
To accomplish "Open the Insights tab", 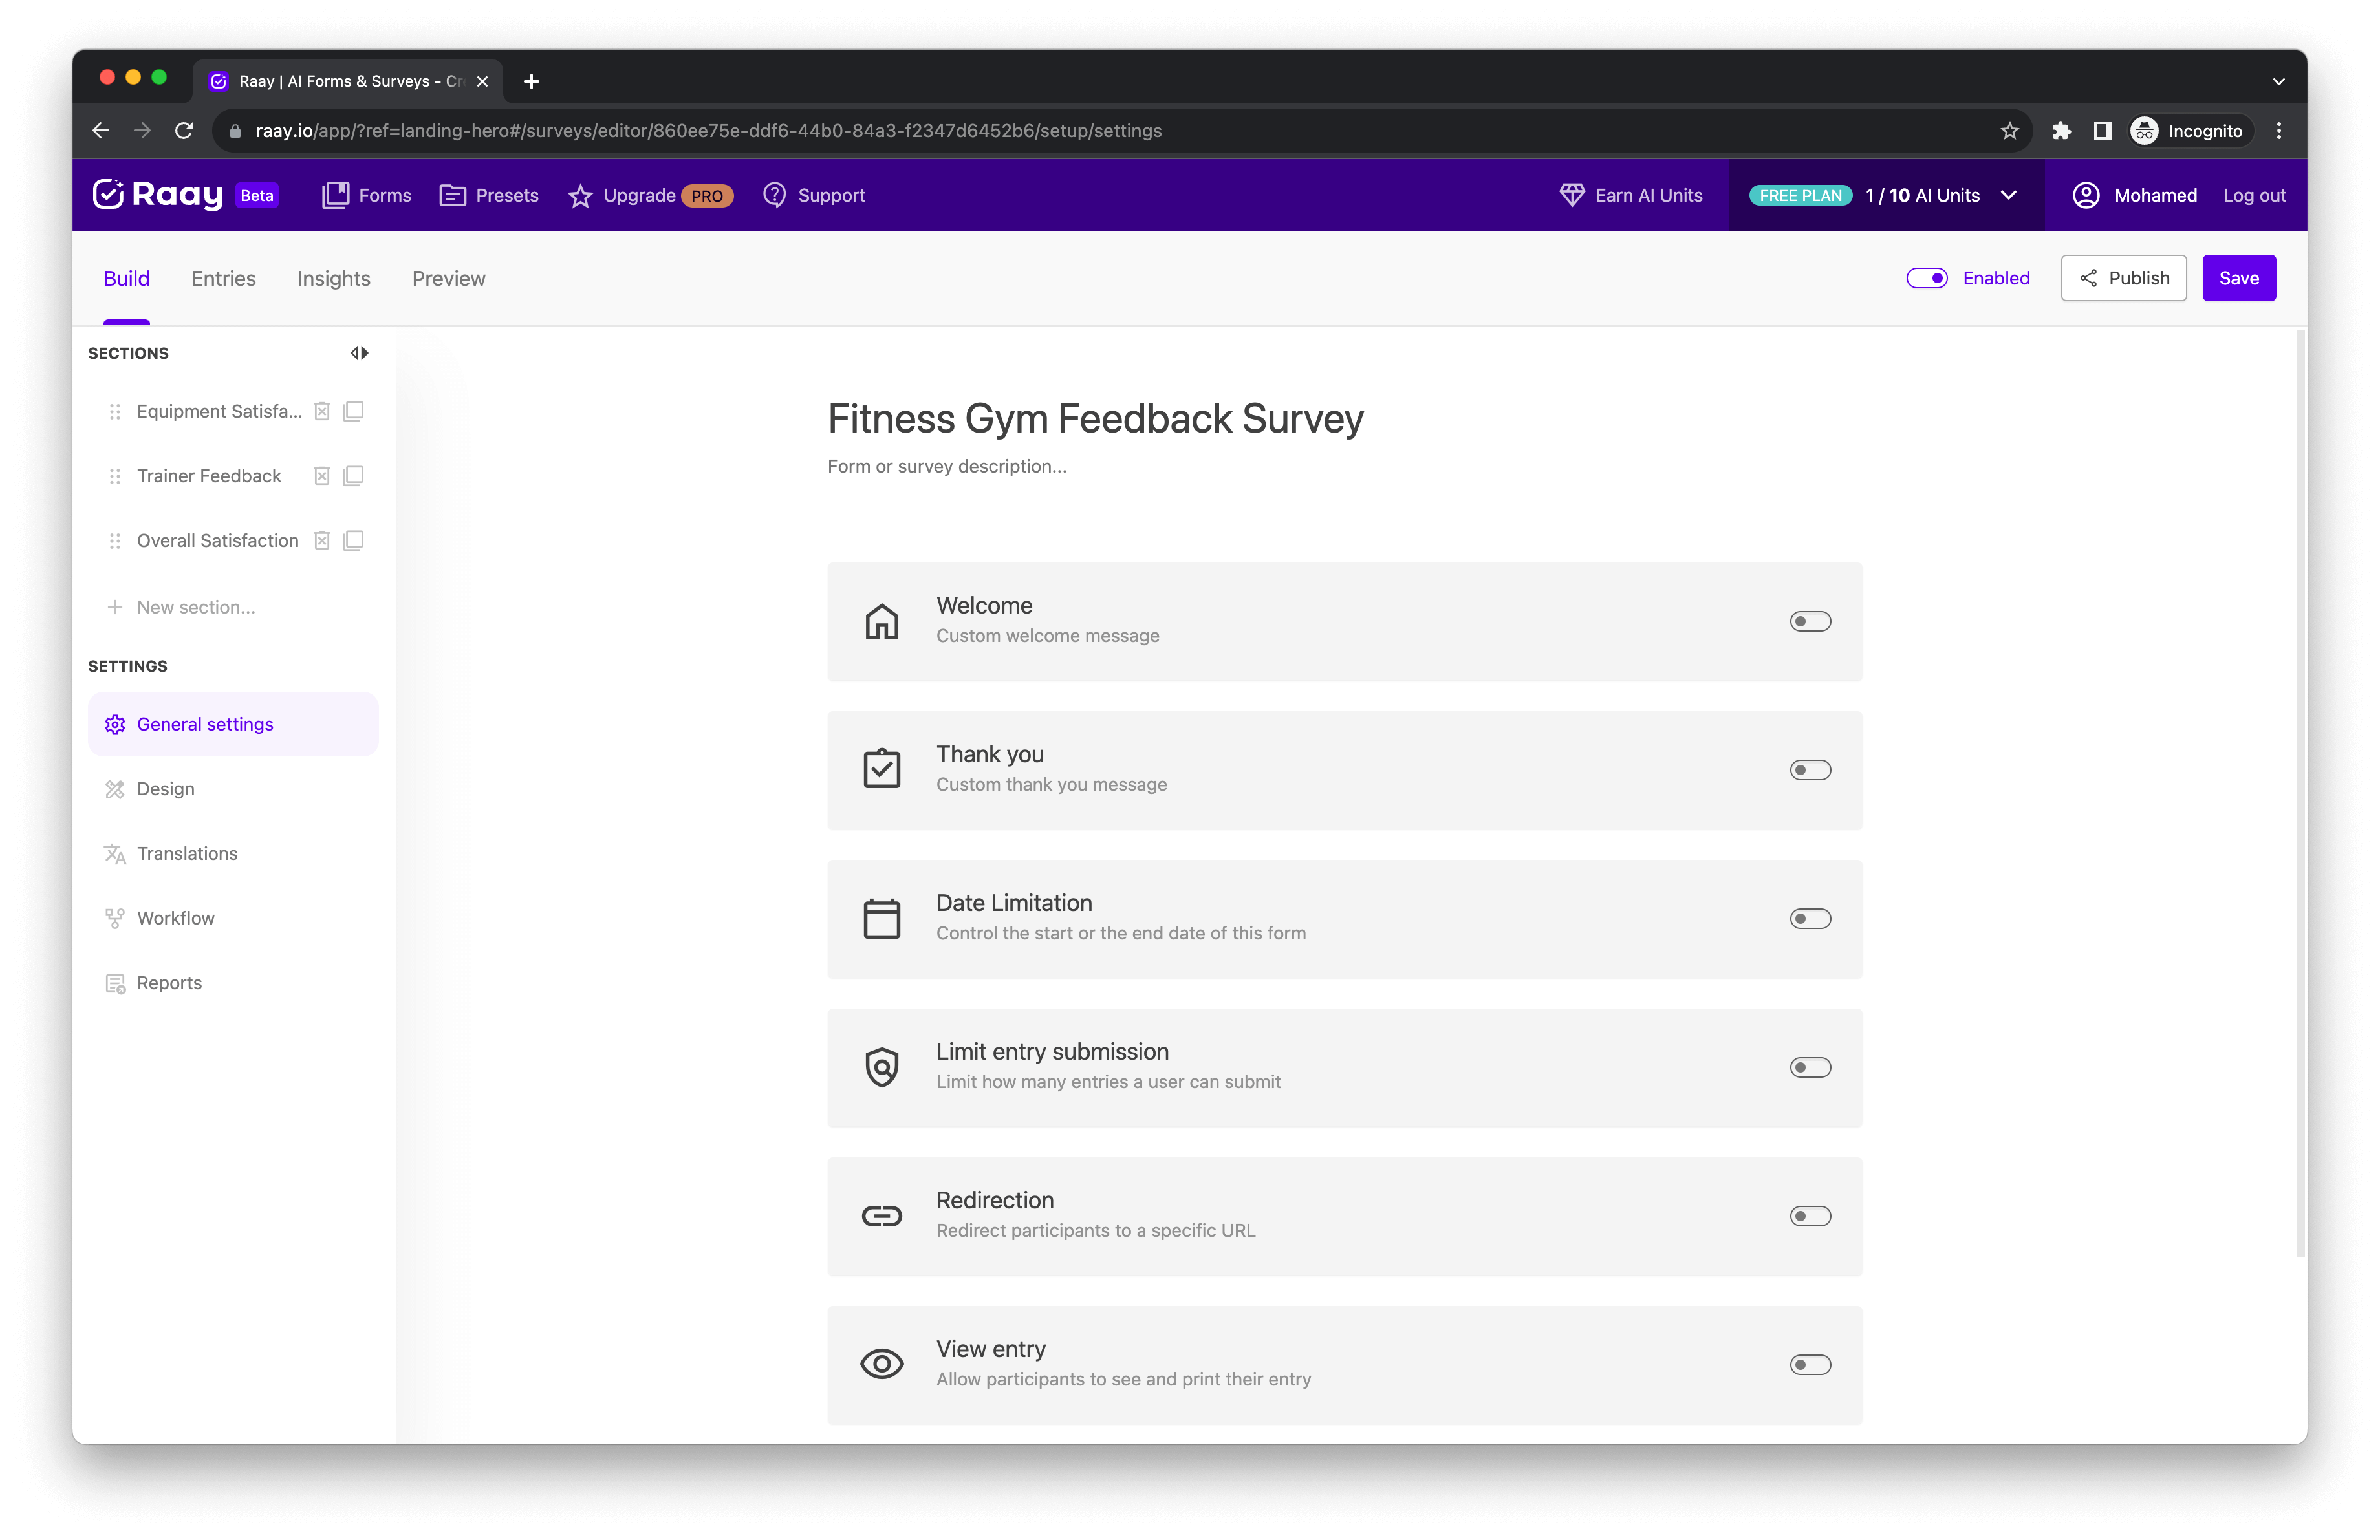I will 333,279.
